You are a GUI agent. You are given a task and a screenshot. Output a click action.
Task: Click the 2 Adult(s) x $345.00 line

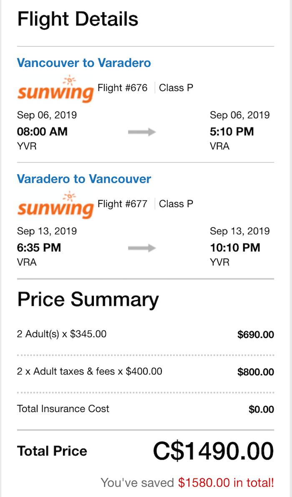point(62,334)
